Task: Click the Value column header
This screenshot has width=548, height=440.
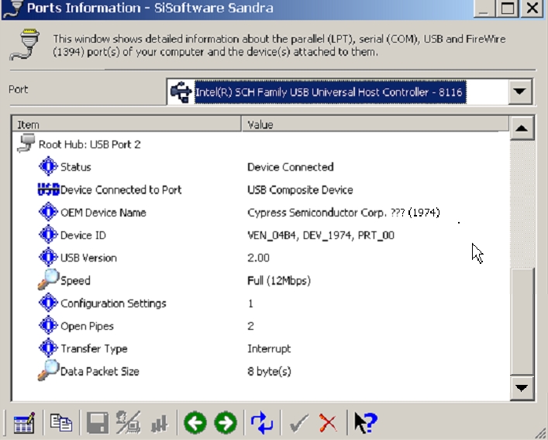Action: 374,124
